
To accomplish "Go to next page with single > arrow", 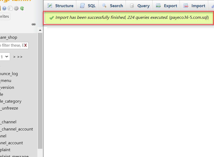I will (15, 57).
